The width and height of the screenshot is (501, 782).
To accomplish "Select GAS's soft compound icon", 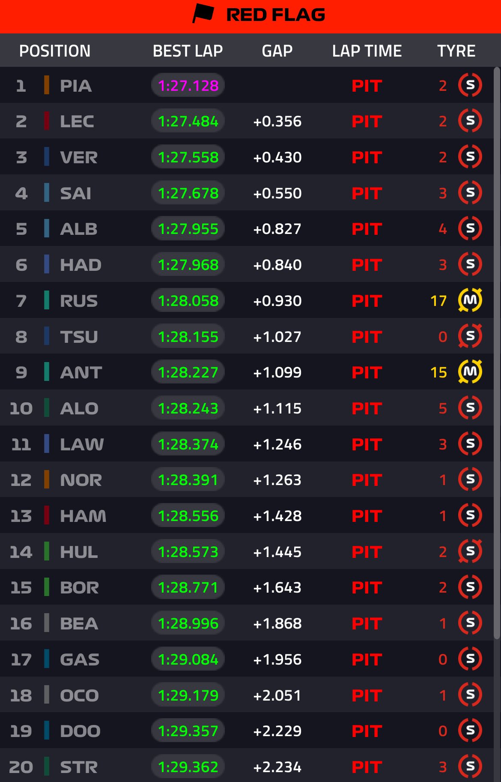I will [x=470, y=659].
